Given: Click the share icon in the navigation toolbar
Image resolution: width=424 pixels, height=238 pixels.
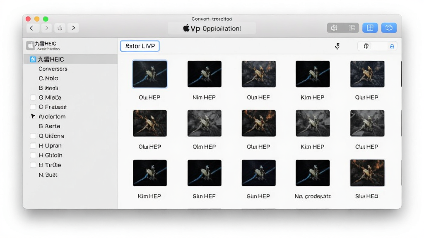Looking at the screenshot, I should (x=60, y=28).
